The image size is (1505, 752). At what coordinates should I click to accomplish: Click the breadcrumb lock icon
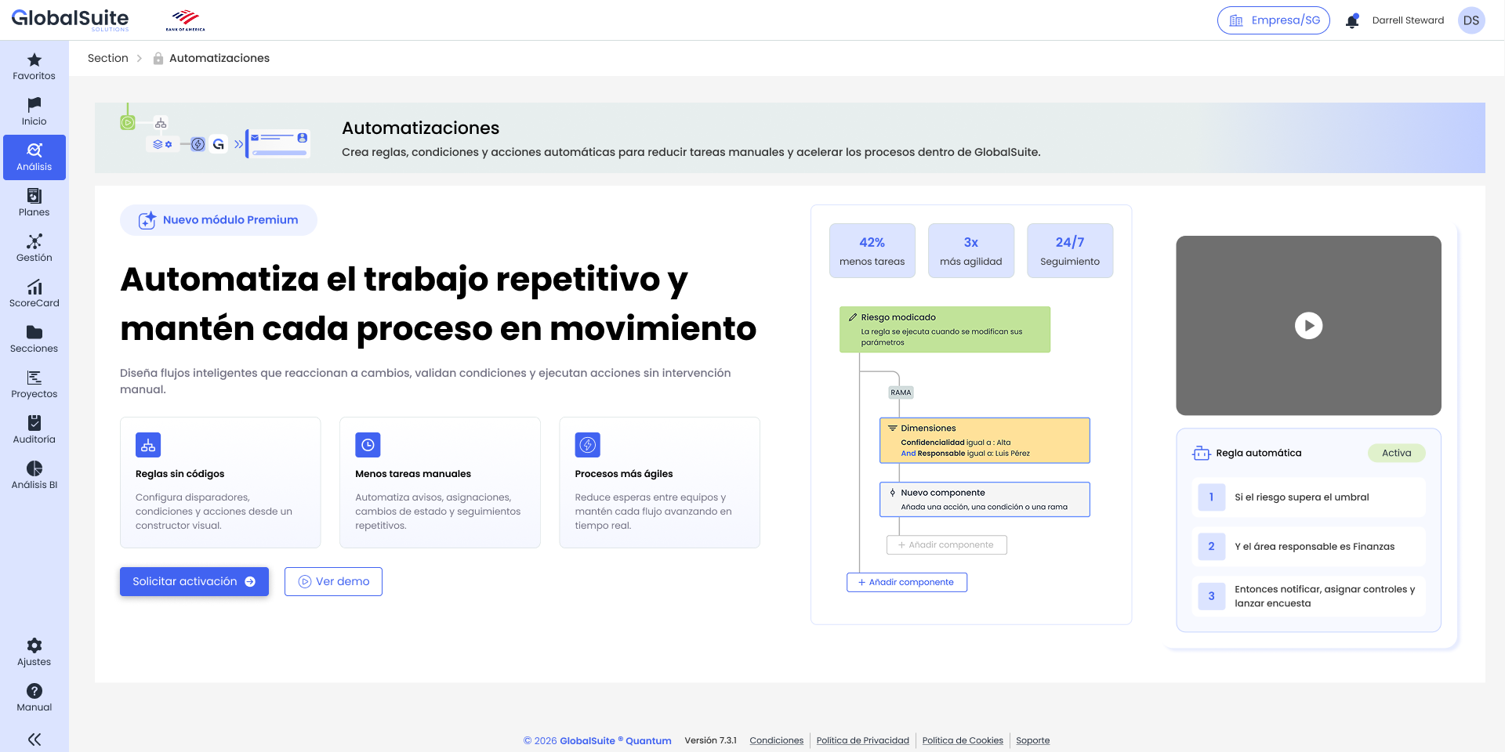click(158, 58)
